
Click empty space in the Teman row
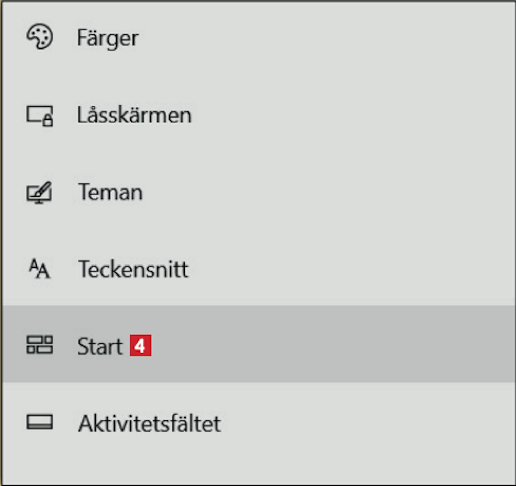[327, 192]
